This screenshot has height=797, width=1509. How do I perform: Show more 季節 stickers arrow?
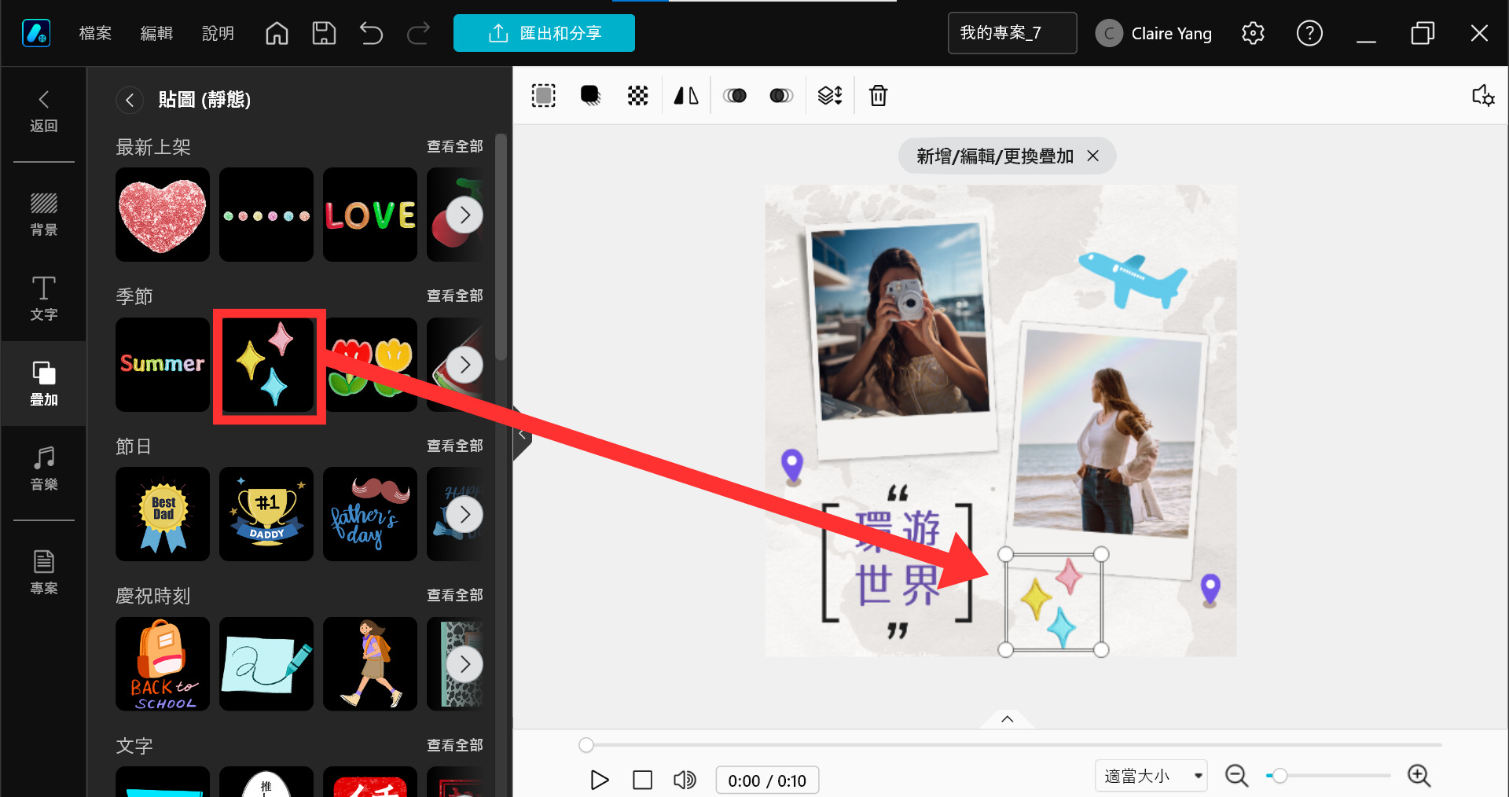pos(464,365)
